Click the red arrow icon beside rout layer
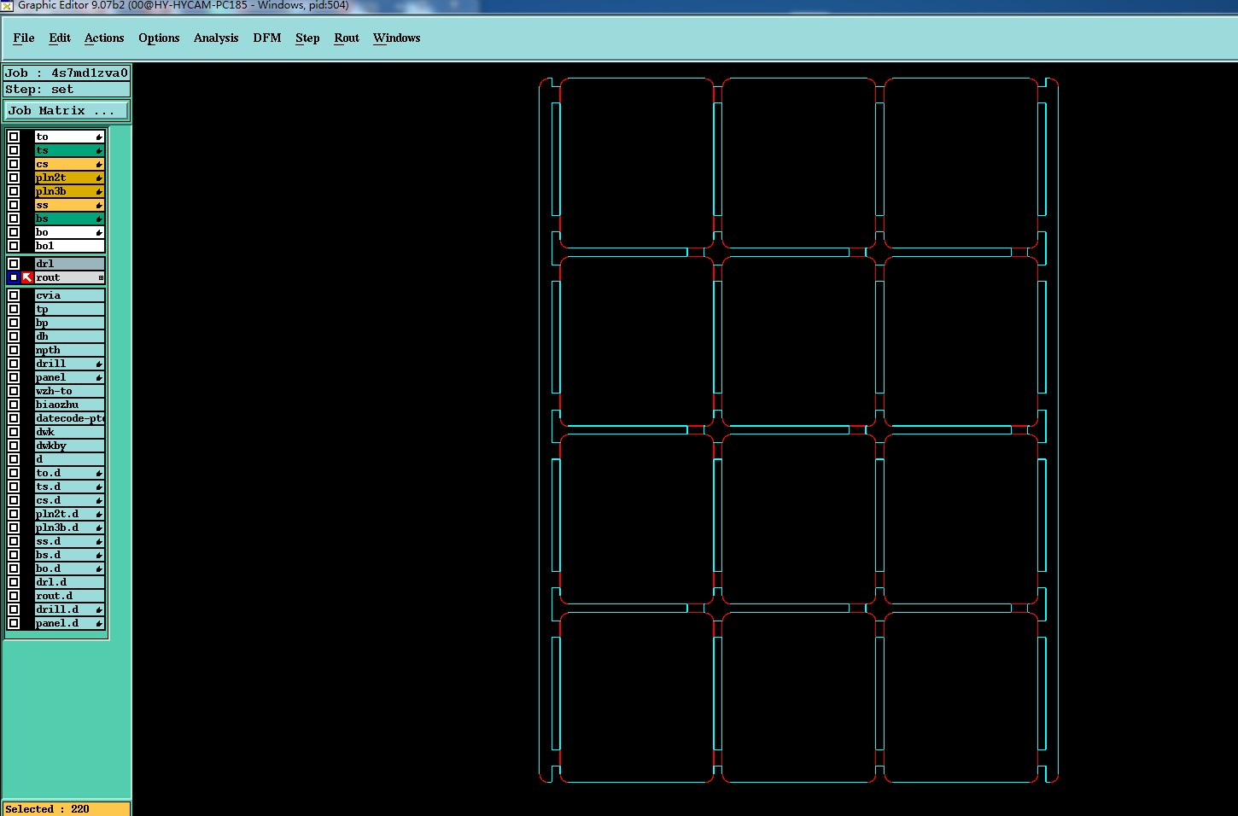Screen dimensions: 1238x816 pyautogui.click(x=27, y=277)
